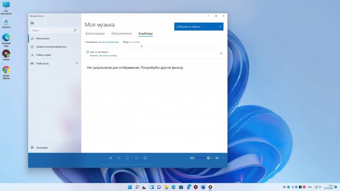Adjust the volume slider
The image size is (340, 191).
[204, 158]
